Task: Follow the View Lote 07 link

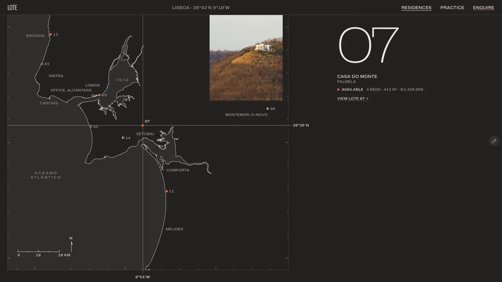Action: [353, 98]
